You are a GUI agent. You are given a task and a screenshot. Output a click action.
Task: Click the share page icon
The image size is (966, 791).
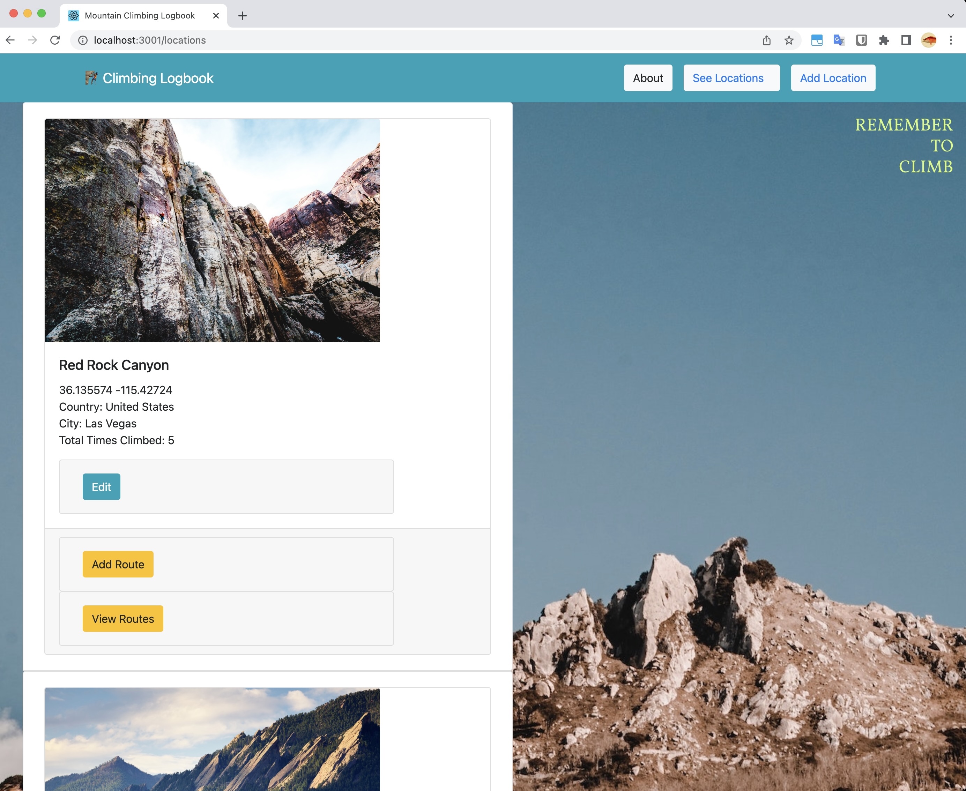(x=766, y=40)
